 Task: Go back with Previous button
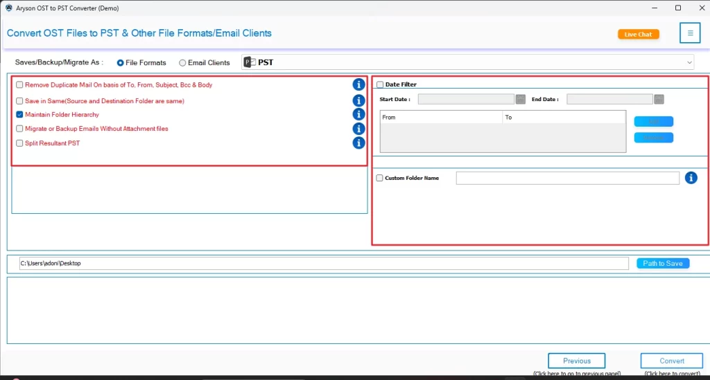pyautogui.click(x=576, y=361)
